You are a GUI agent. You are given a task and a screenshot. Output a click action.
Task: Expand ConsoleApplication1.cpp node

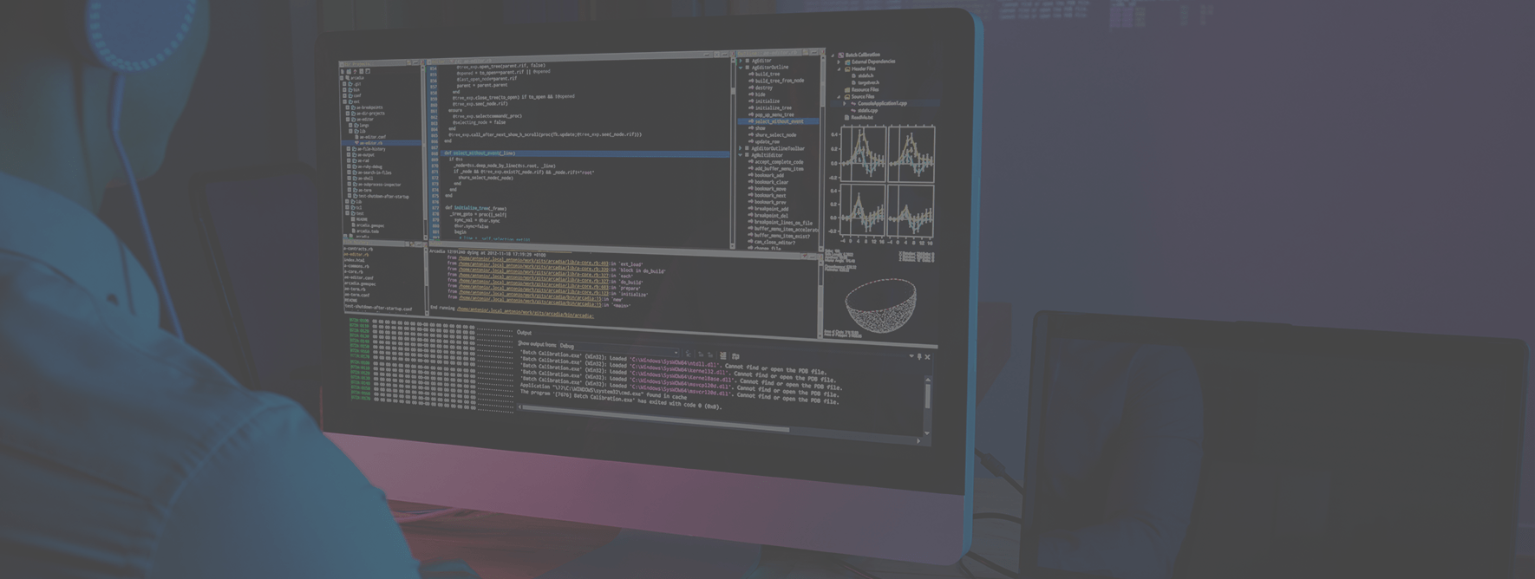tap(845, 104)
